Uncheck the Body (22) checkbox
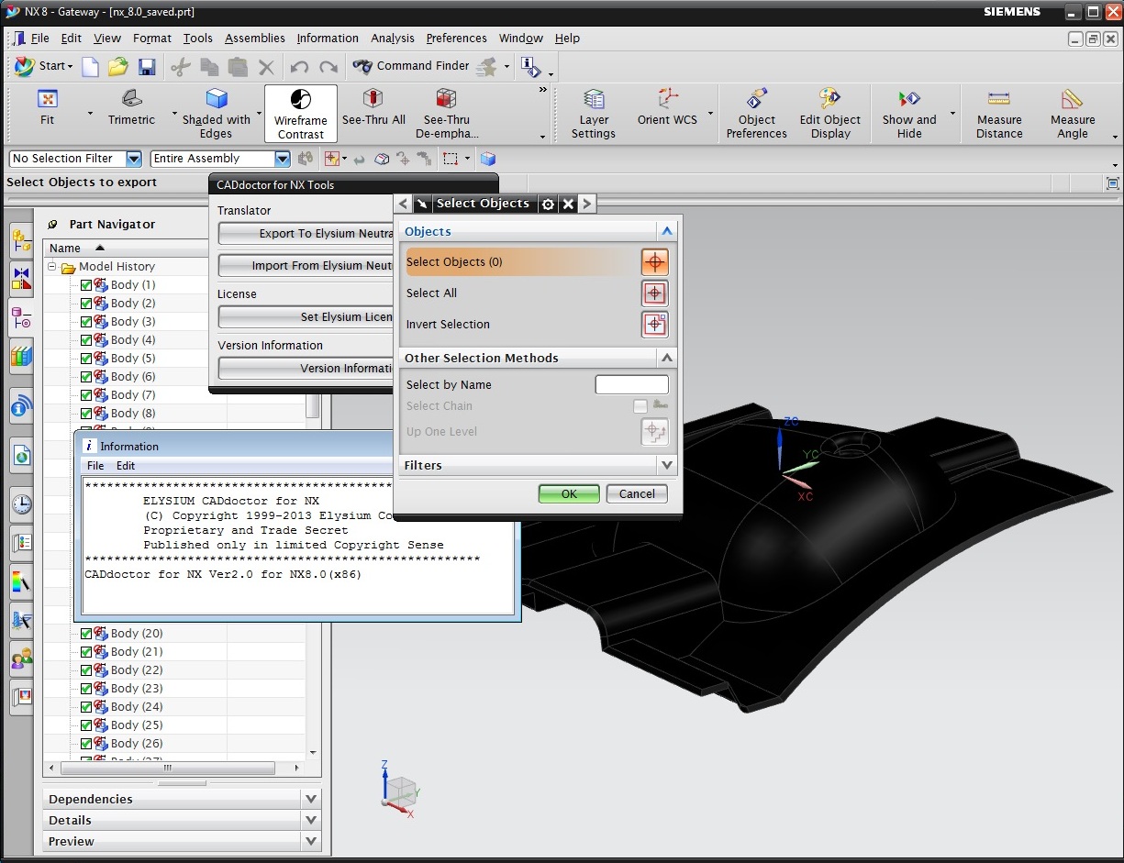 point(86,670)
